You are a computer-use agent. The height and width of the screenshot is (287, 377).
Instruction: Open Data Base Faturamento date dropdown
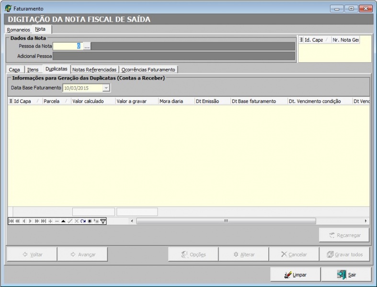click(106, 88)
